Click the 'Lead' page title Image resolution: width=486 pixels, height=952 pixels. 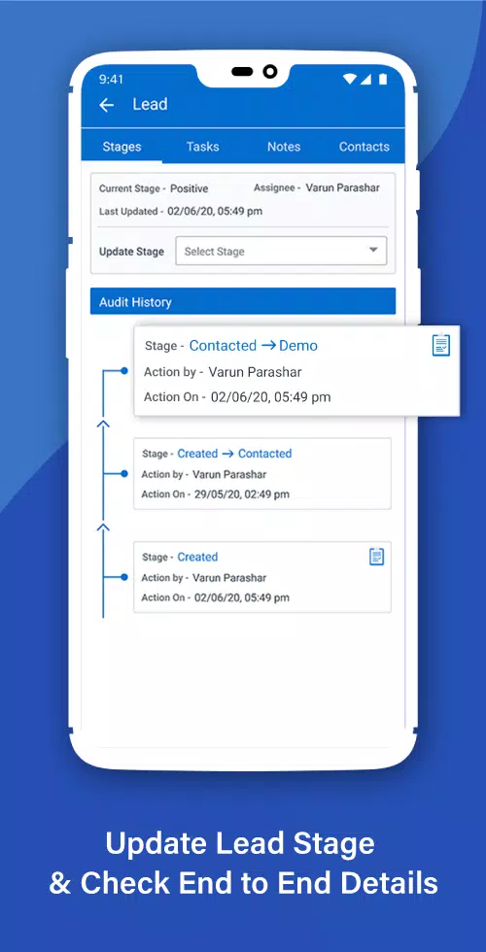coord(150,105)
